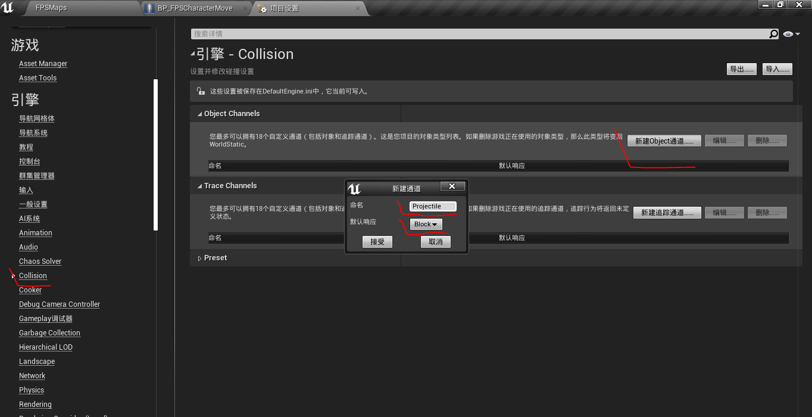Image resolution: width=812 pixels, height=417 pixels.
Task: Open 导航系统 settings
Action: 33,133
